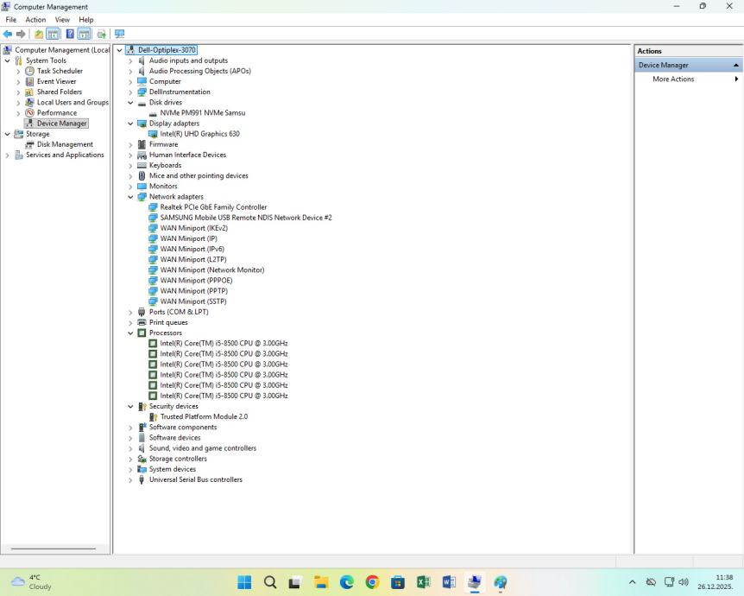Click the Scan for hardware changes icon
Viewport: 744px width, 596px height.
119,34
